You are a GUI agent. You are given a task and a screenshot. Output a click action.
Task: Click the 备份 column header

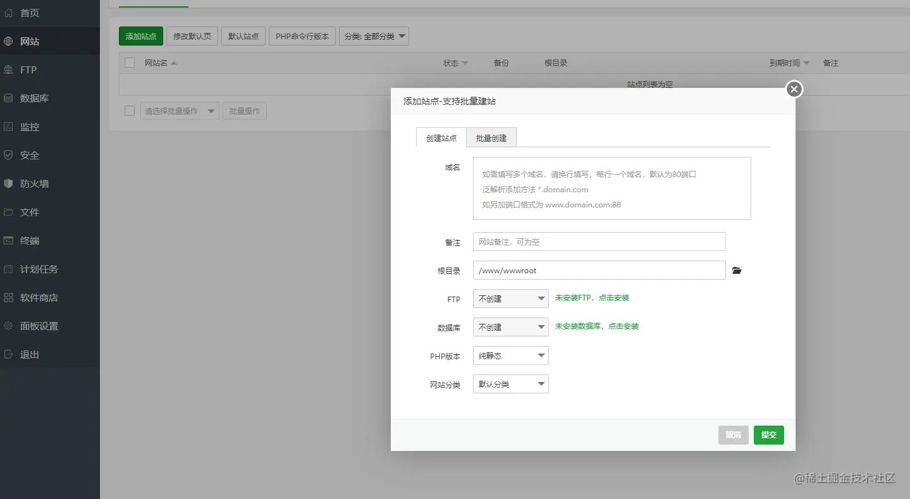[x=501, y=63]
